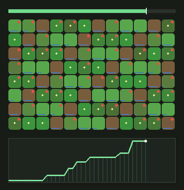Image resolution: width=184 pixels, height=190 pixels.
Task: Click the diamond on row eight, column nine tile
Action: [x=126, y=123]
